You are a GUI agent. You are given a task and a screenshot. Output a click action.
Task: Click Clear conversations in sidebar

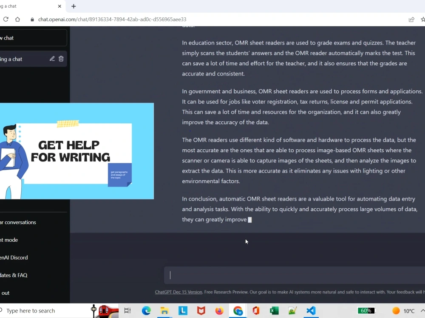click(18, 222)
